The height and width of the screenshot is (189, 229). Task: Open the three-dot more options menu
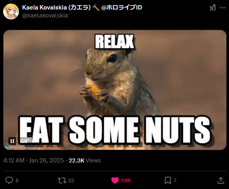coord(223,8)
